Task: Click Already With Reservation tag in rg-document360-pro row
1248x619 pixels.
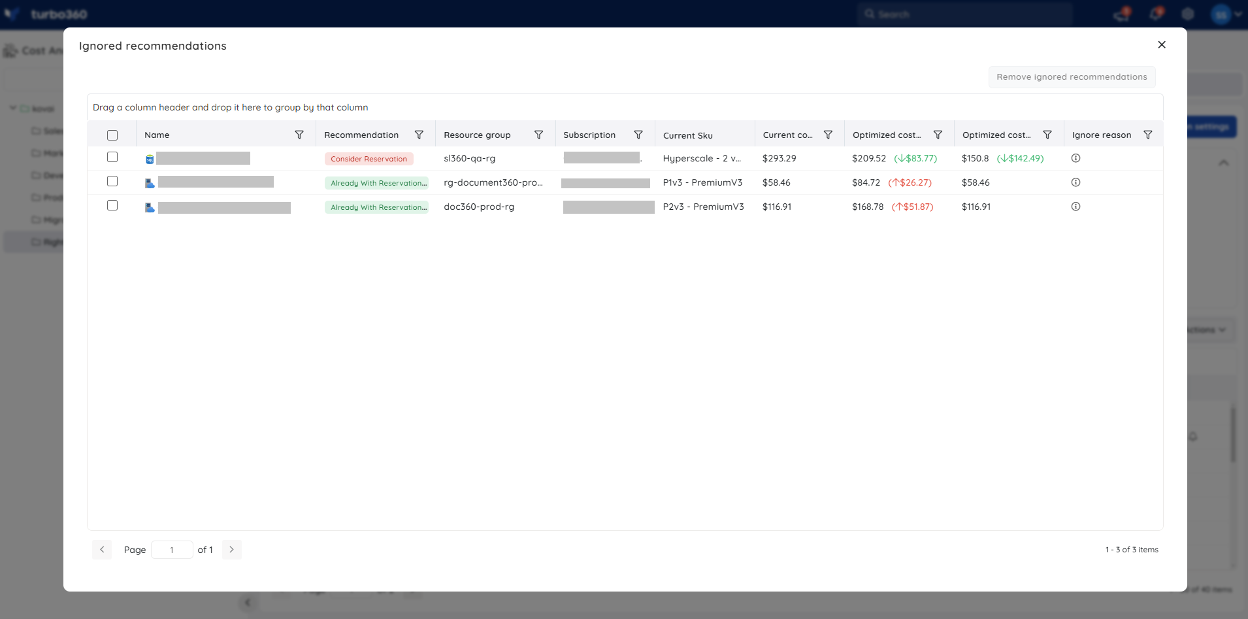Action: [x=376, y=183]
